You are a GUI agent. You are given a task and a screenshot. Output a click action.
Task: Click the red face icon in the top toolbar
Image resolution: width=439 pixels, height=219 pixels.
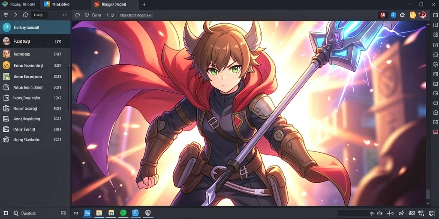point(383,15)
